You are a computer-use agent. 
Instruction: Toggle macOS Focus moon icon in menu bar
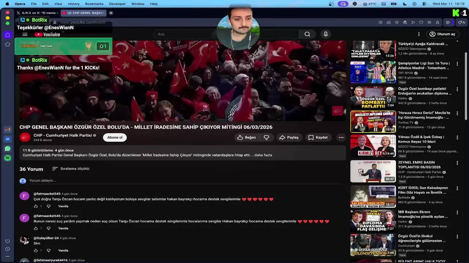[405, 4]
